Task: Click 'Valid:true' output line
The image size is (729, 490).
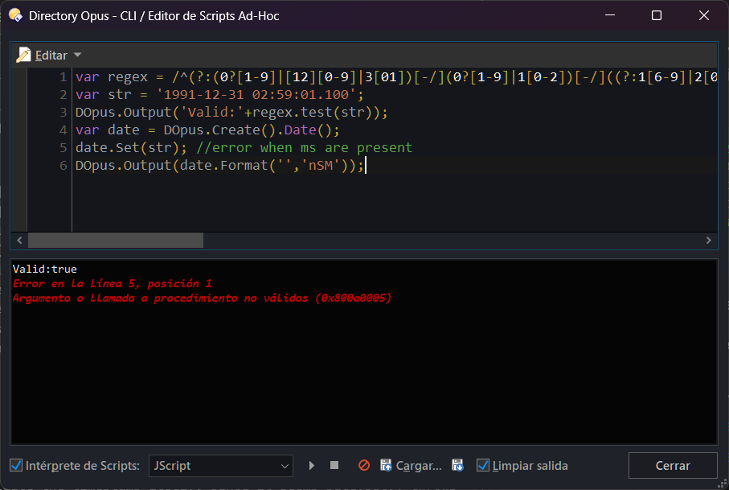Action: (x=45, y=269)
